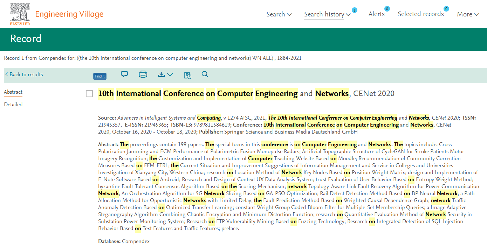The width and height of the screenshot is (487, 250).
Task: Select the Abstract view tab
Action: pyautogui.click(x=13, y=92)
